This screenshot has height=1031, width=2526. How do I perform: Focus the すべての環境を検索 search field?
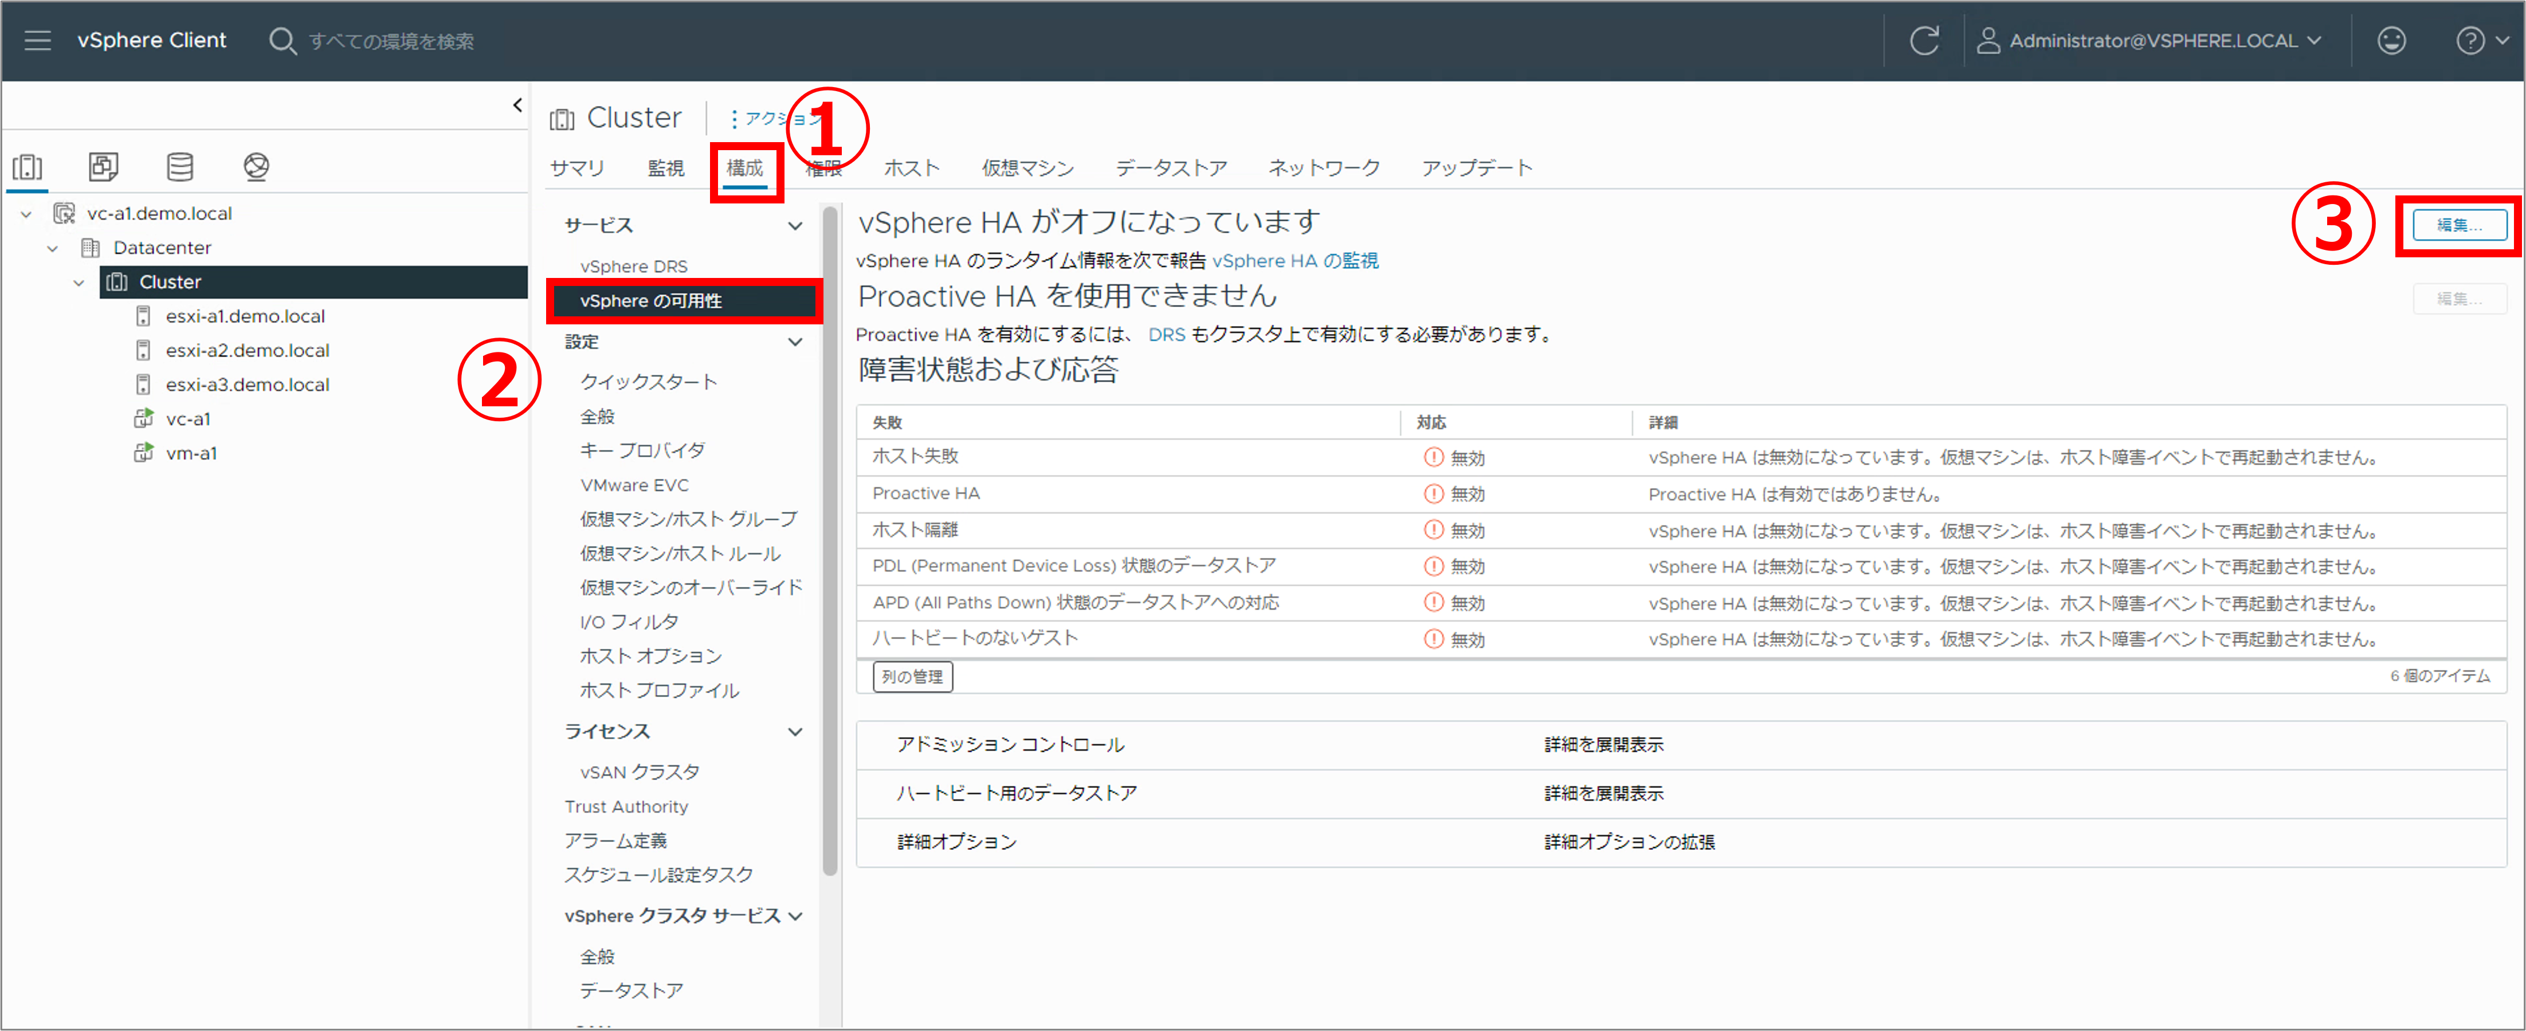tap(391, 40)
